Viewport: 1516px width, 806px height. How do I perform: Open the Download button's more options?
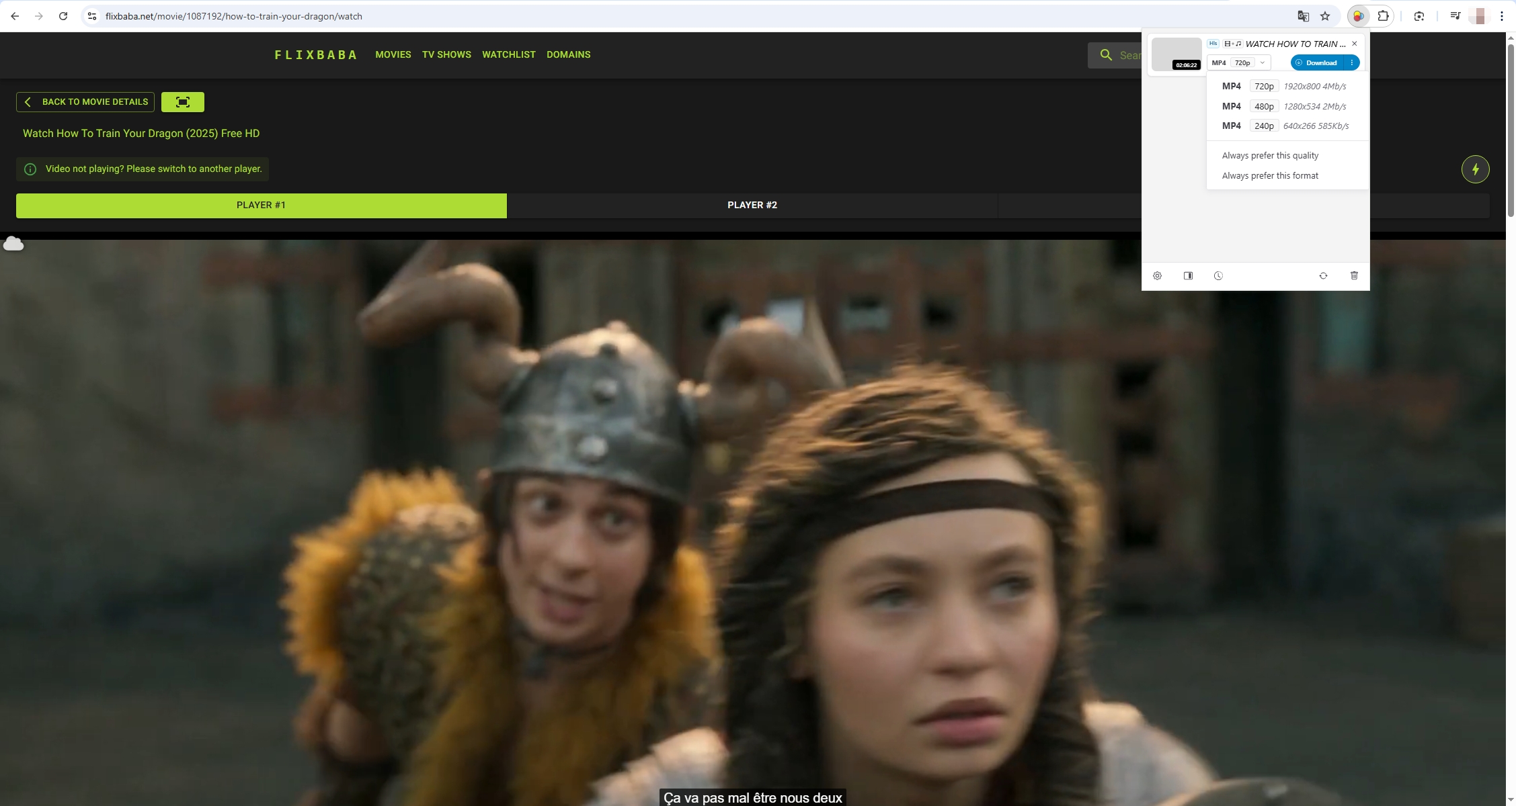[x=1351, y=62]
